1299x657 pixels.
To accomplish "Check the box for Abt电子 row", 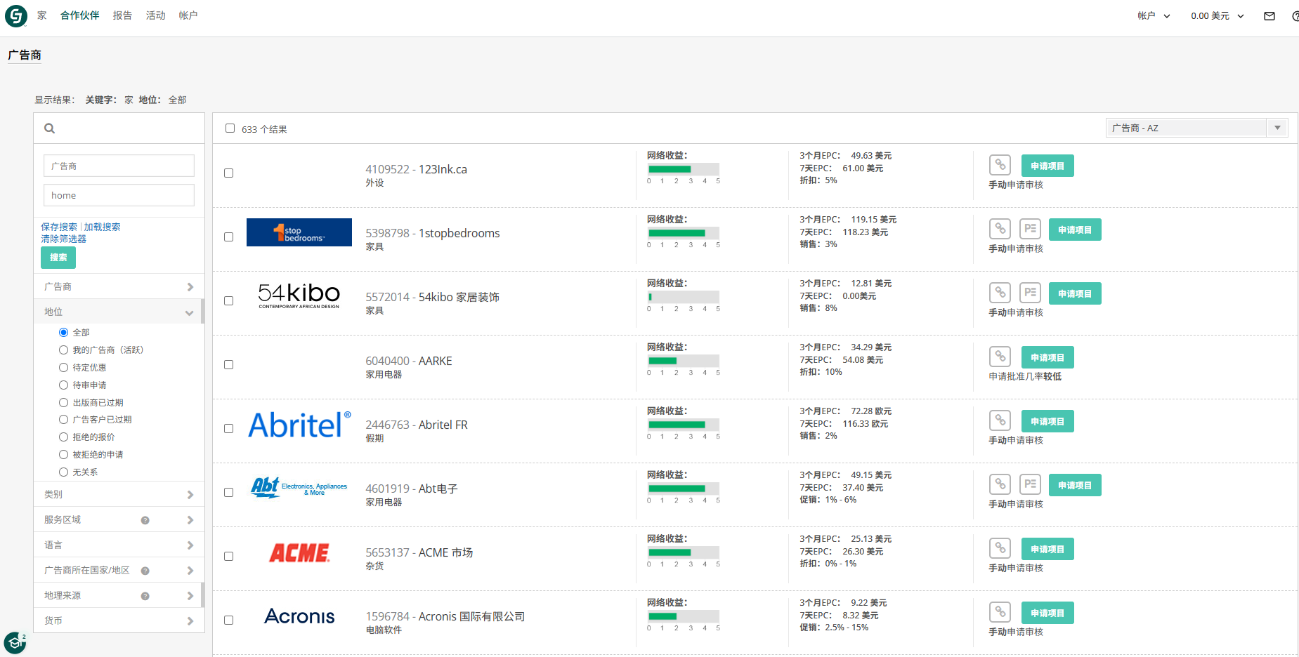I will tap(228, 492).
